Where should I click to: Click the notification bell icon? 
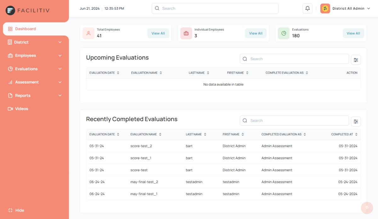pyautogui.click(x=307, y=9)
